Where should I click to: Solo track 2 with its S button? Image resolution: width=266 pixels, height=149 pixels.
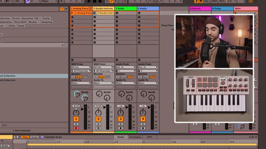pyautogui.click(x=98, y=124)
